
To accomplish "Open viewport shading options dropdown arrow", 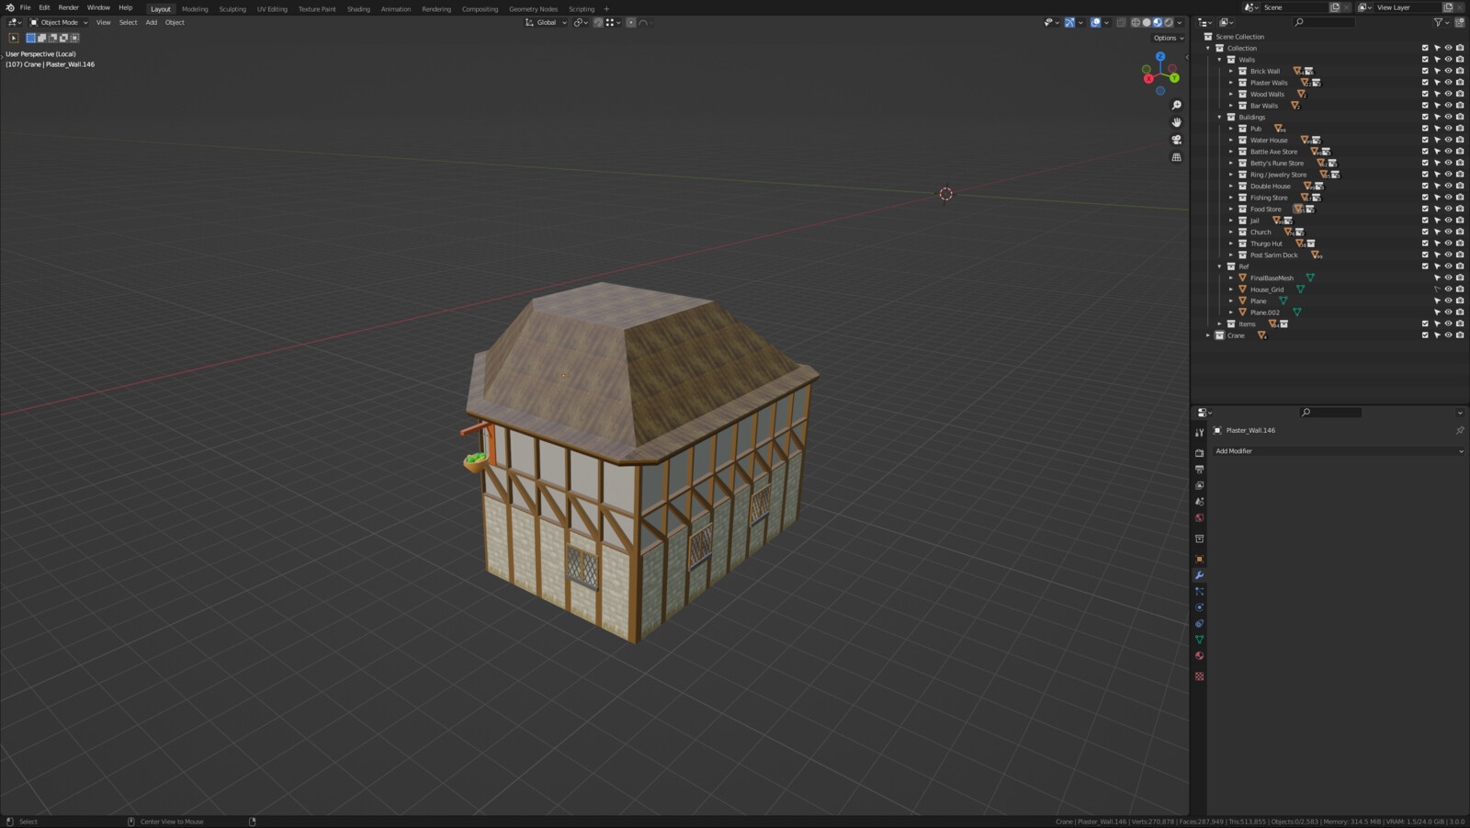I will (1181, 22).
